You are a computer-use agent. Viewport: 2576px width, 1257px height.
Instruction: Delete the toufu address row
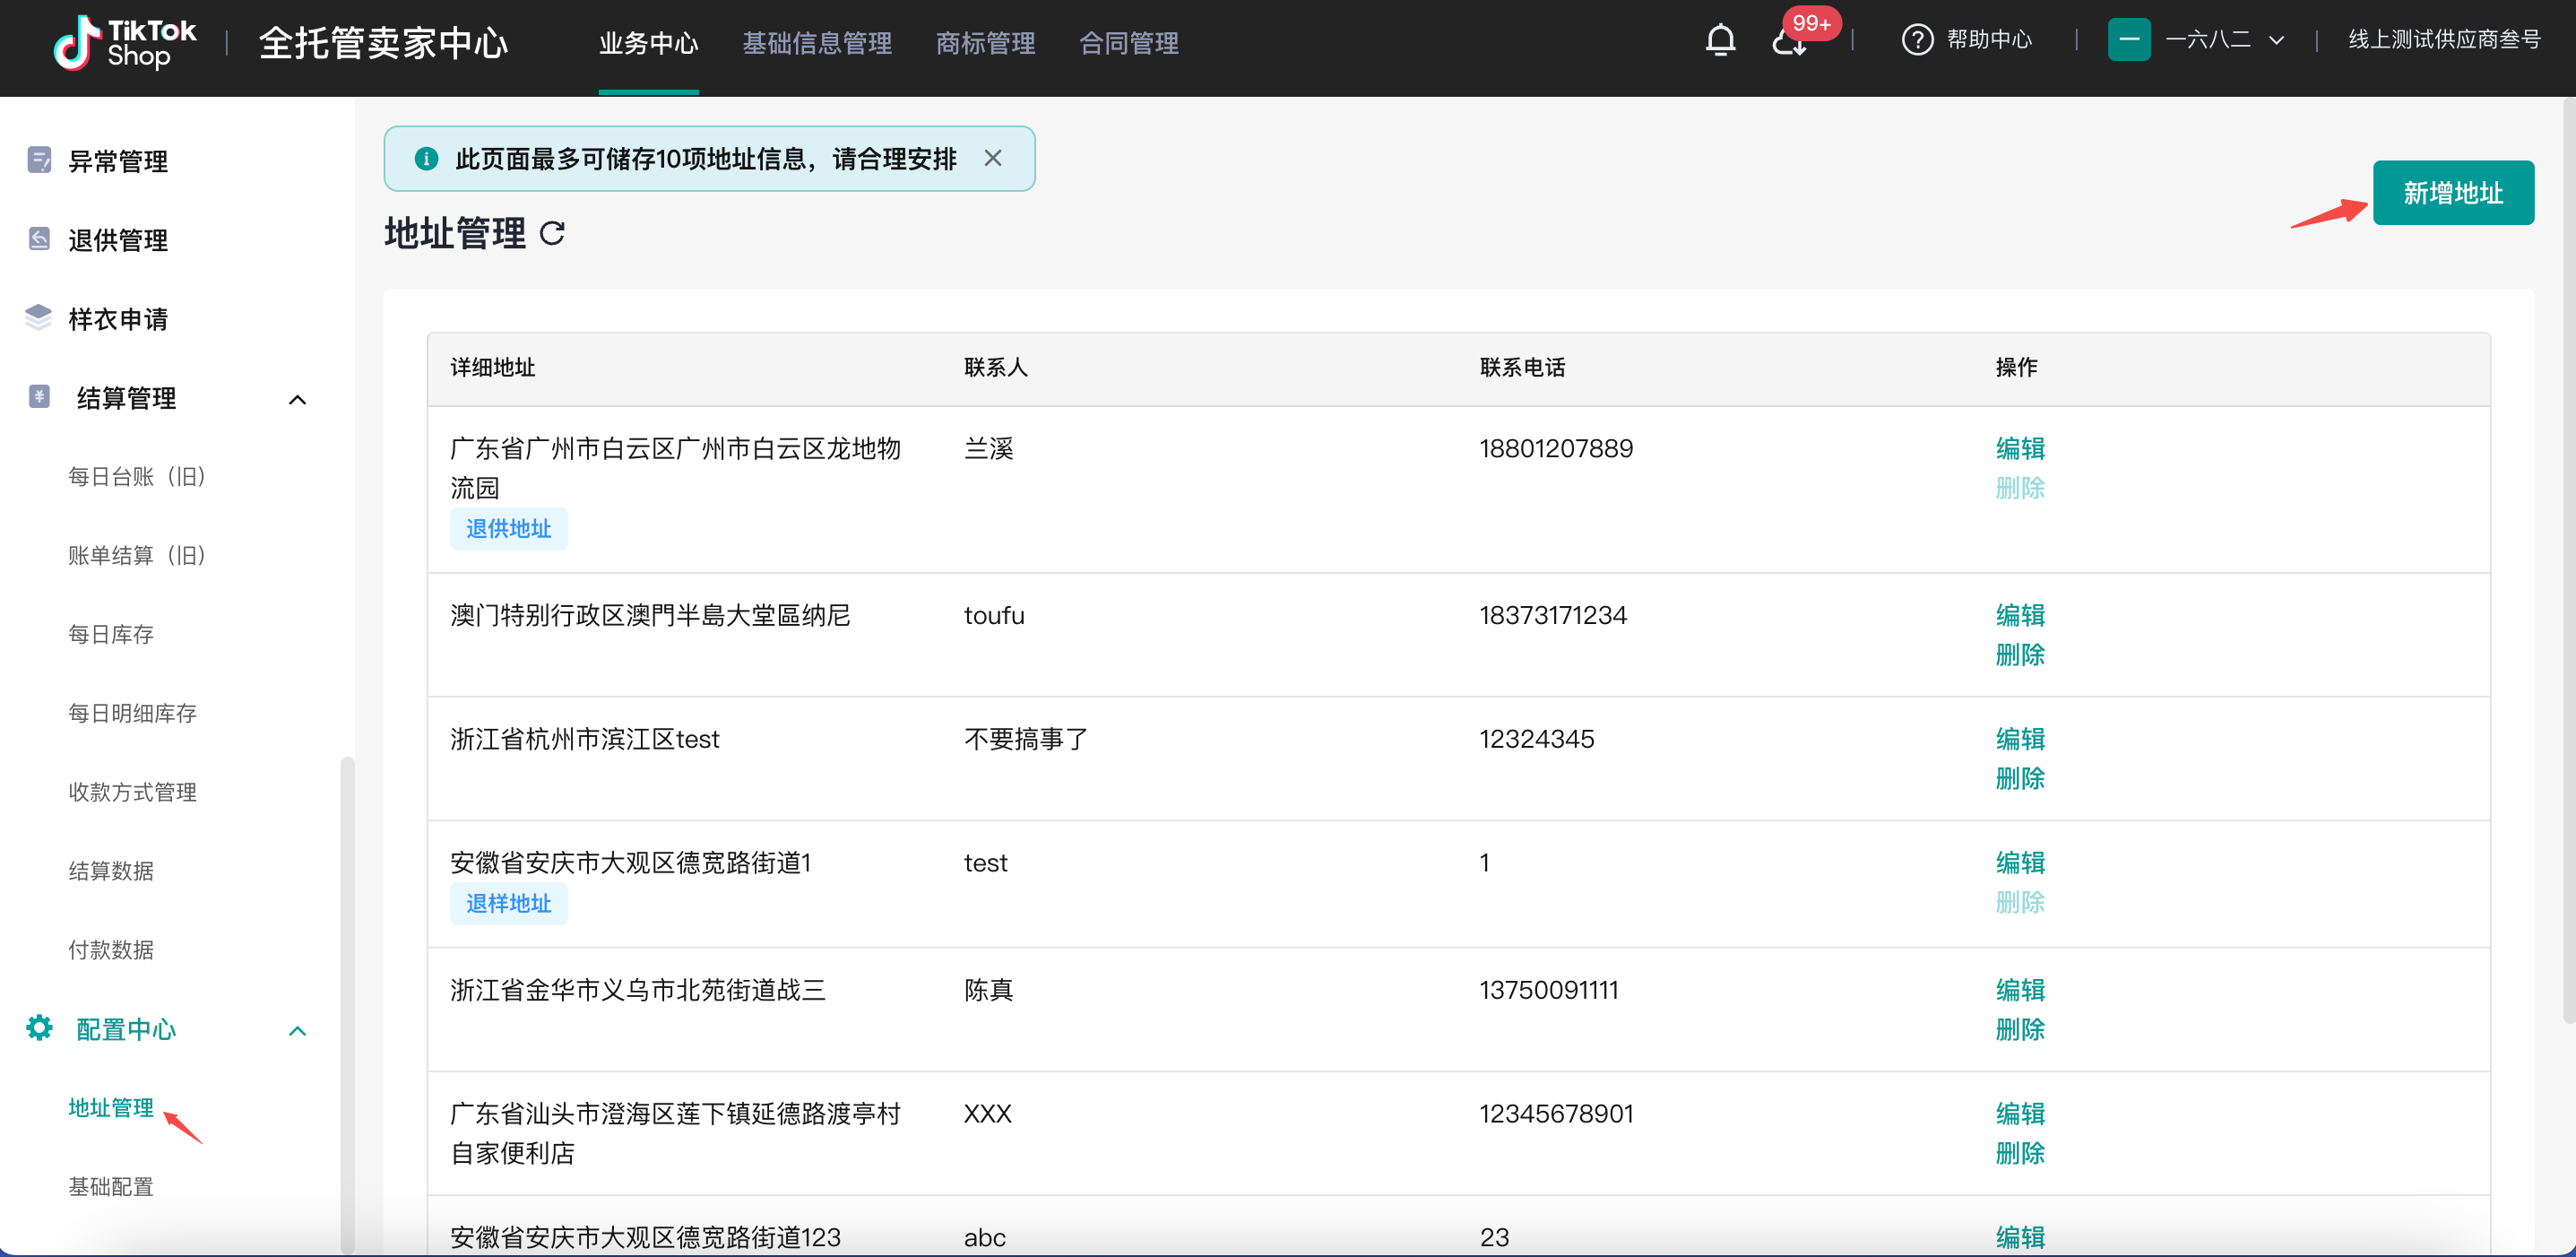tap(2020, 654)
